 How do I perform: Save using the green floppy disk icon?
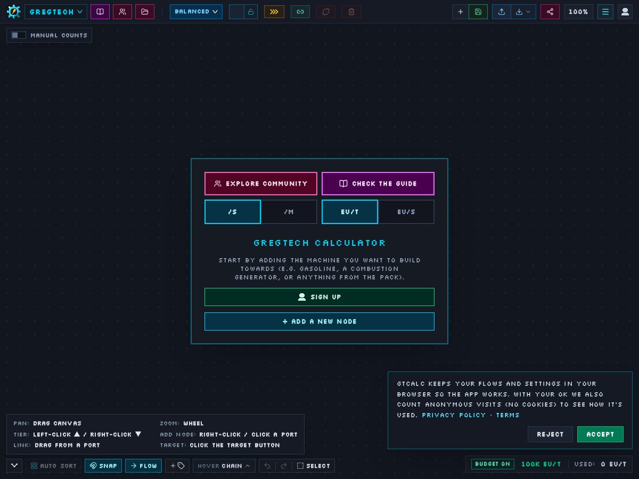(478, 12)
